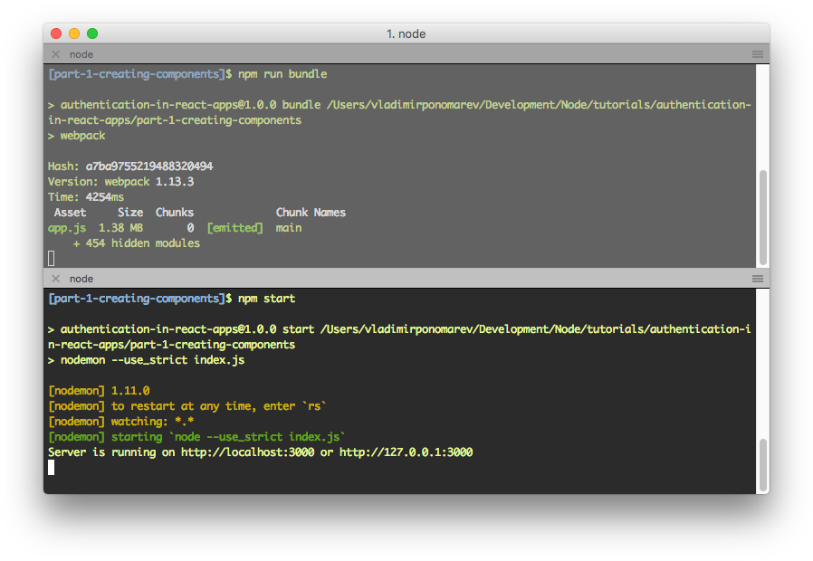Click the lower pane scrollbar thumb
This screenshot has width=813, height=561.
click(x=762, y=465)
